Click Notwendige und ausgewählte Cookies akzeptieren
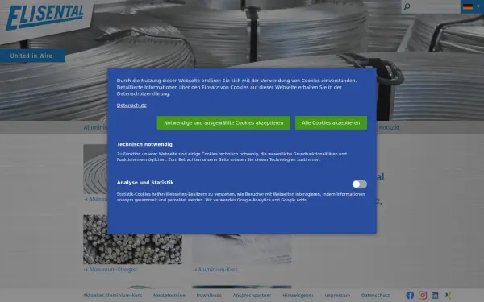The image size is (484, 302). tap(223, 122)
